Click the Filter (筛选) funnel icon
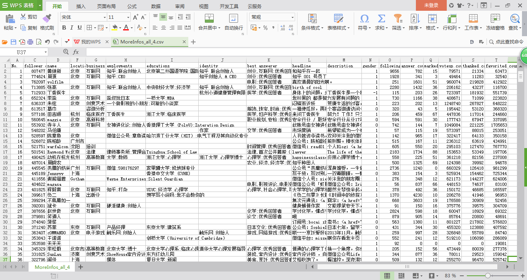This screenshot has height=280, width=527. pos(397,18)
